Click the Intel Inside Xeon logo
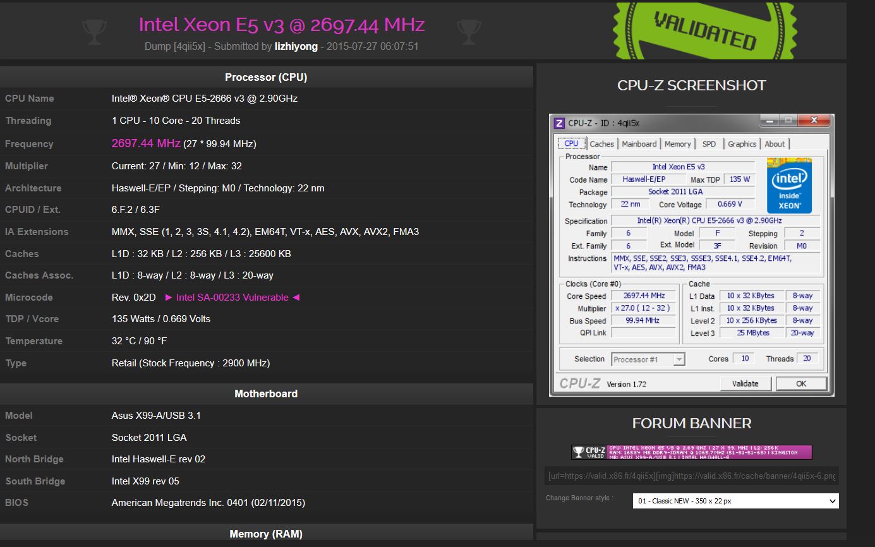The height and width of the screenshot is (547, 875). (x=789, y=185)
